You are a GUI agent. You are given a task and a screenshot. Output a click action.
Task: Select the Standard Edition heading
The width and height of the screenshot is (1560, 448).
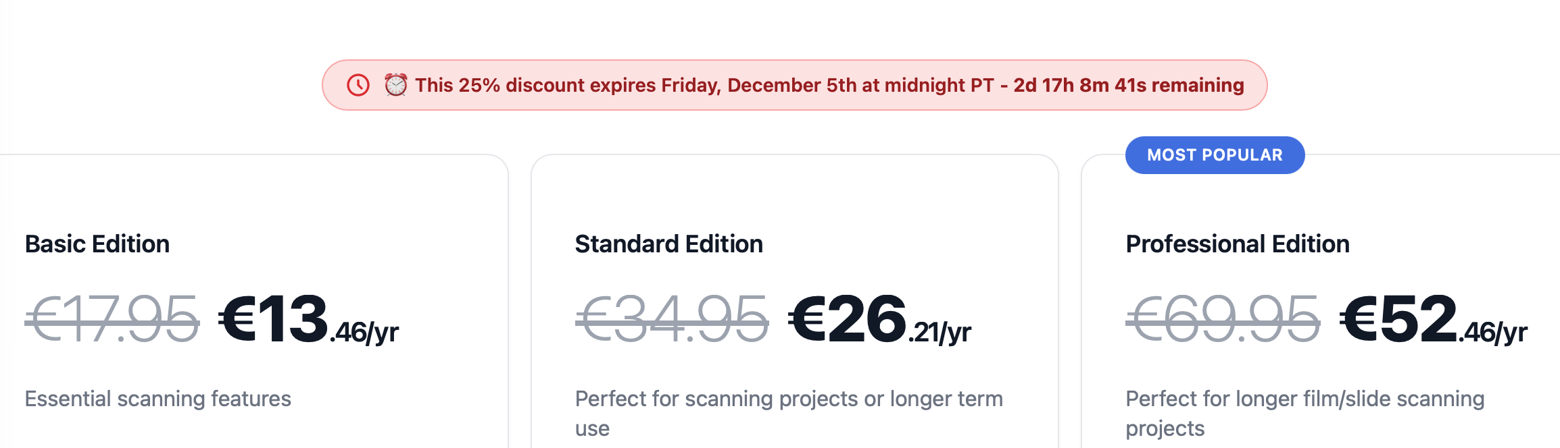click(668, 244)
